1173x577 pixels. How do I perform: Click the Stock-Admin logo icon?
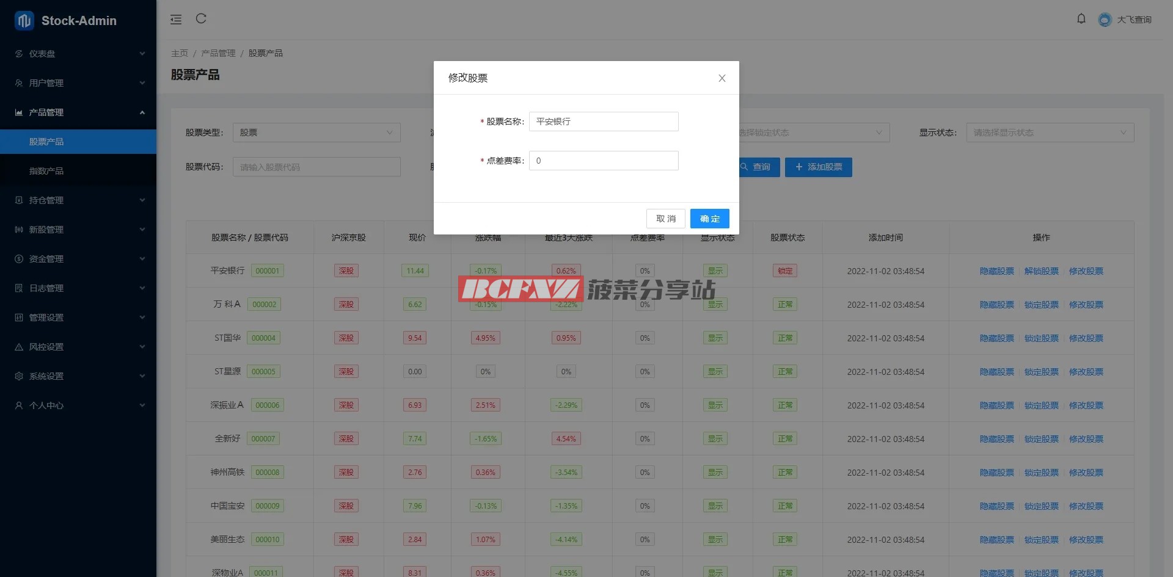(x=24, y=21)
